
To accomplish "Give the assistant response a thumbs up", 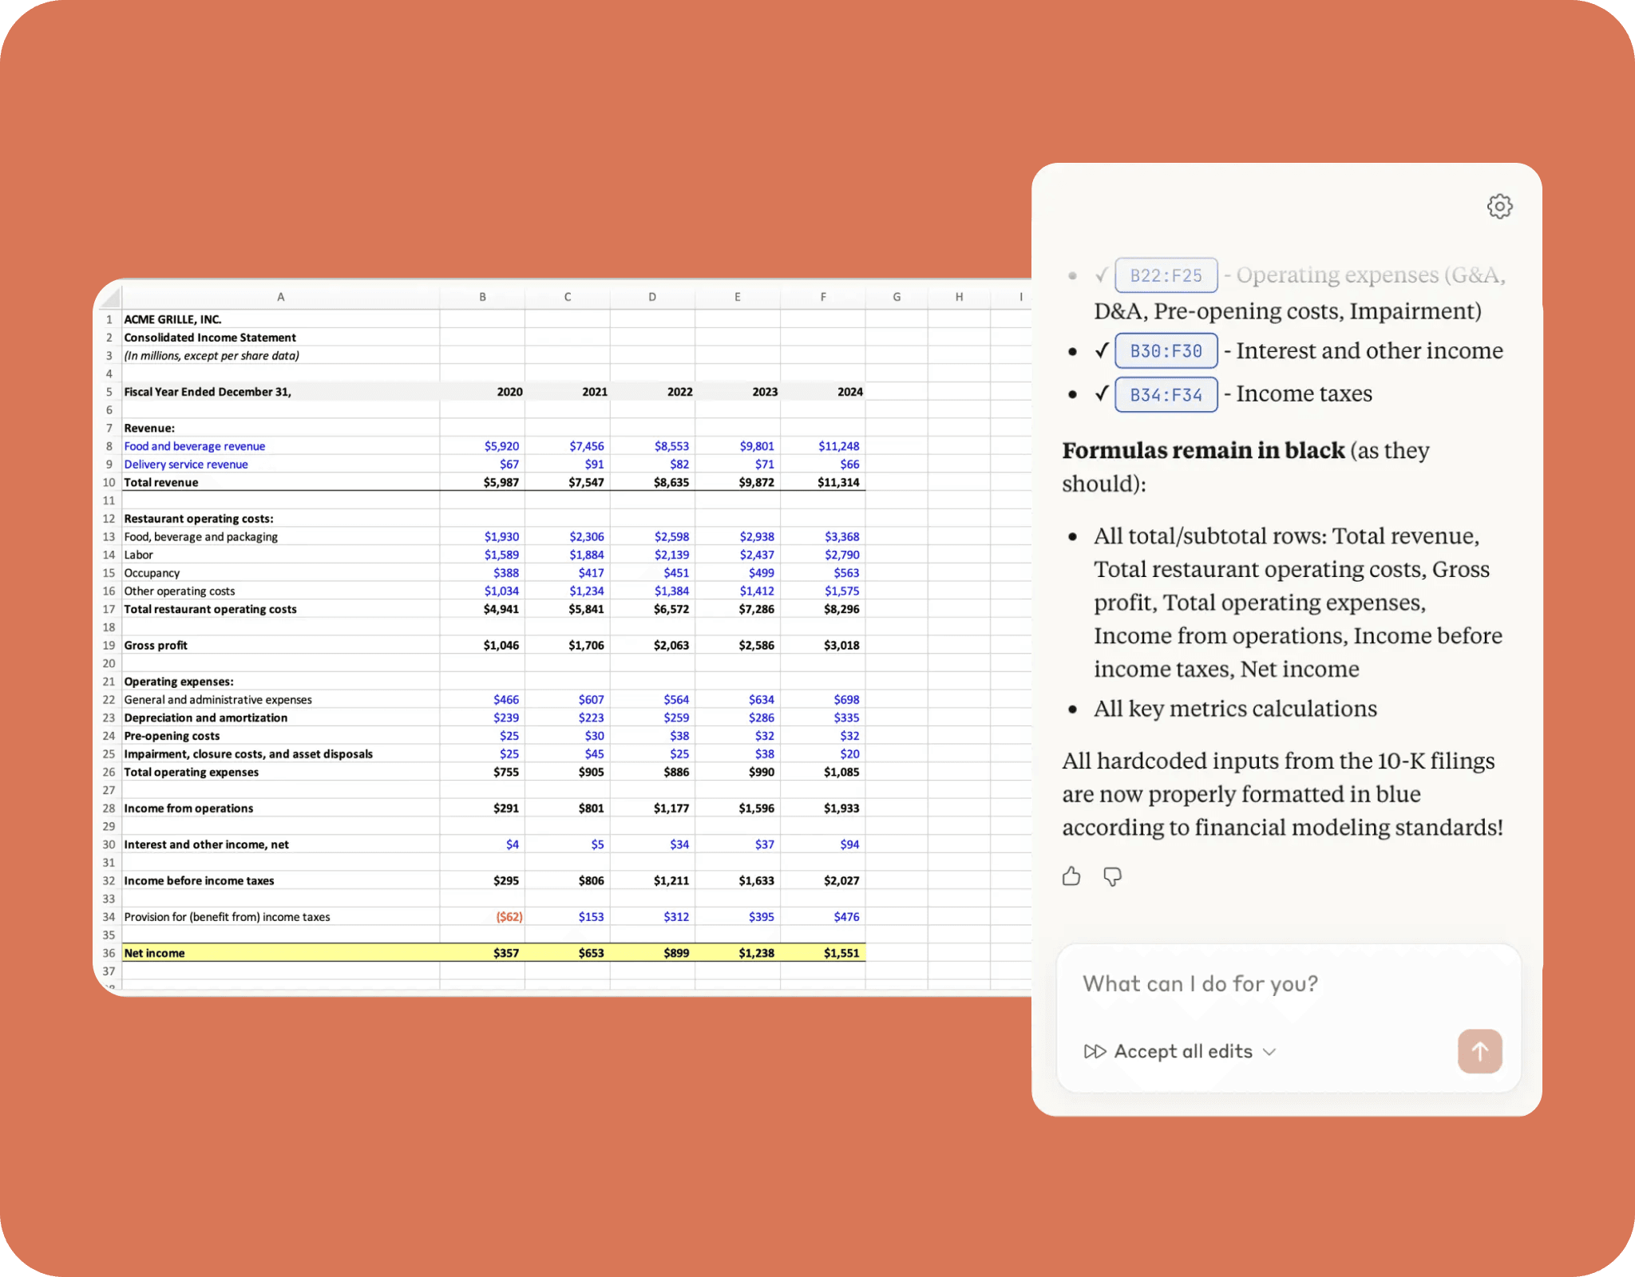I will click(x=1071, y=876).
